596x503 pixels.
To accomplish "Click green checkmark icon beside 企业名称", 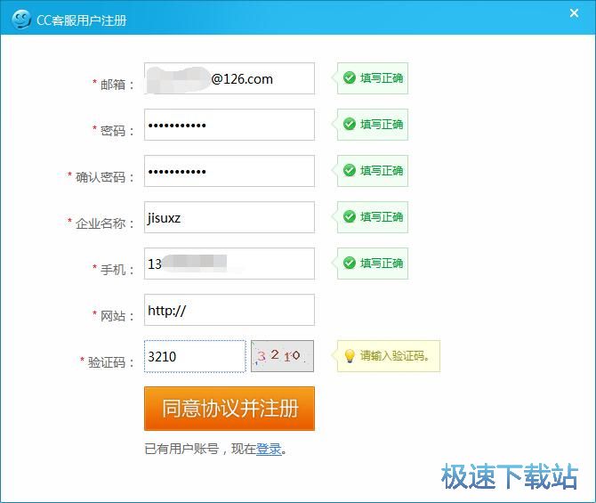I will (x=350, y=217).
